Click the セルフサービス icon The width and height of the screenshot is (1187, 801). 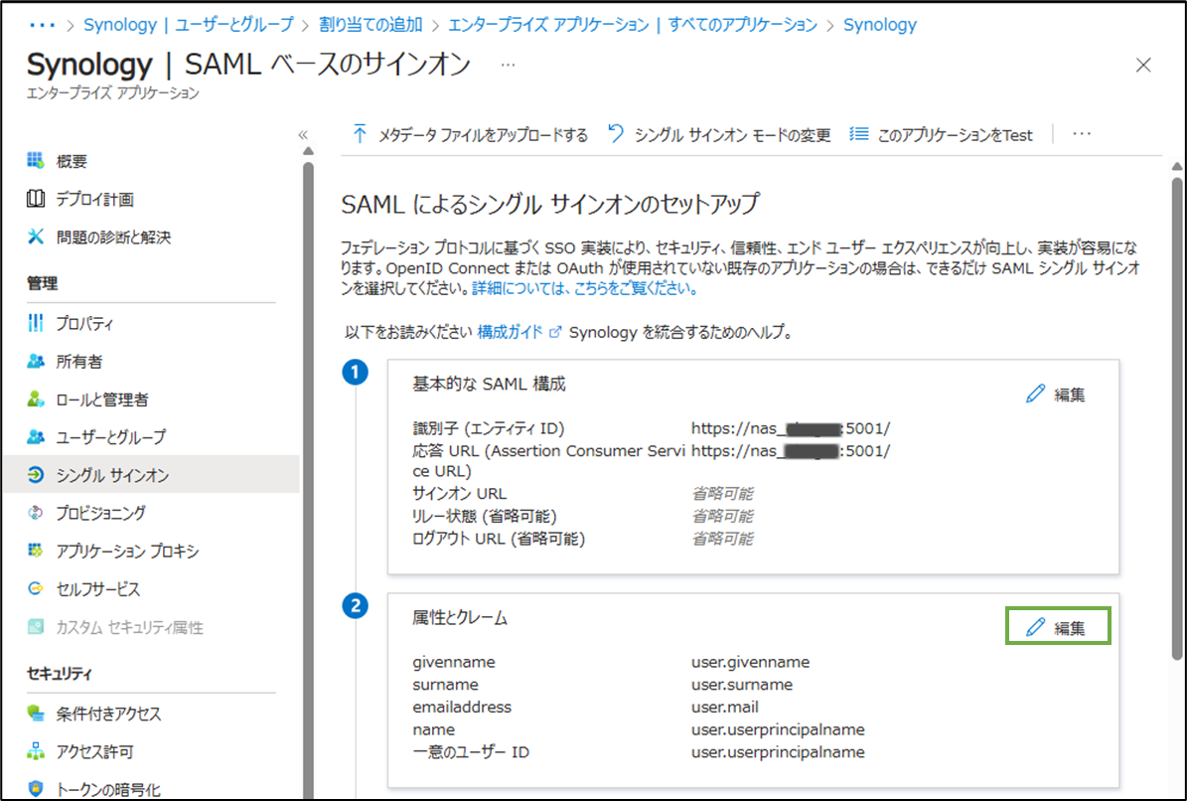tap(36, 588)
